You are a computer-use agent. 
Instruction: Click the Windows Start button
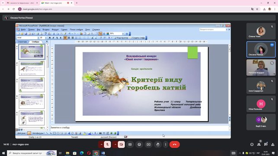(x=3, y=153)
